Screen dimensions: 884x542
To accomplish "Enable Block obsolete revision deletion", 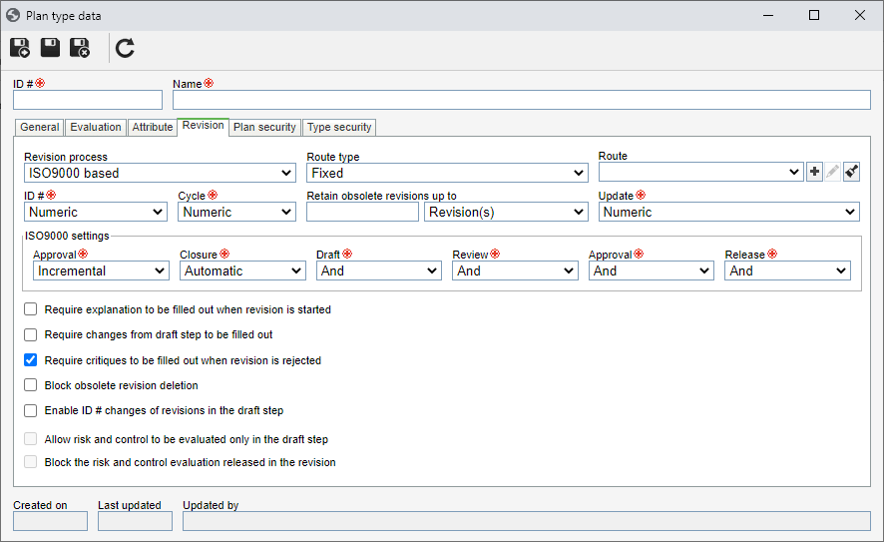I will [31, 385].
